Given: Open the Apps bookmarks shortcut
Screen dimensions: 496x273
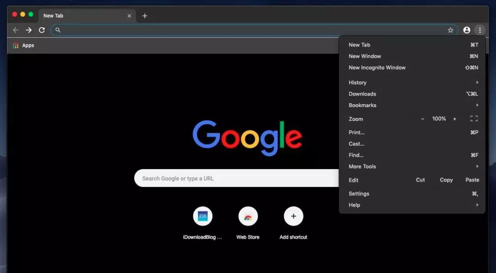Looking at the screenshot, I should [x=23, y=45].
